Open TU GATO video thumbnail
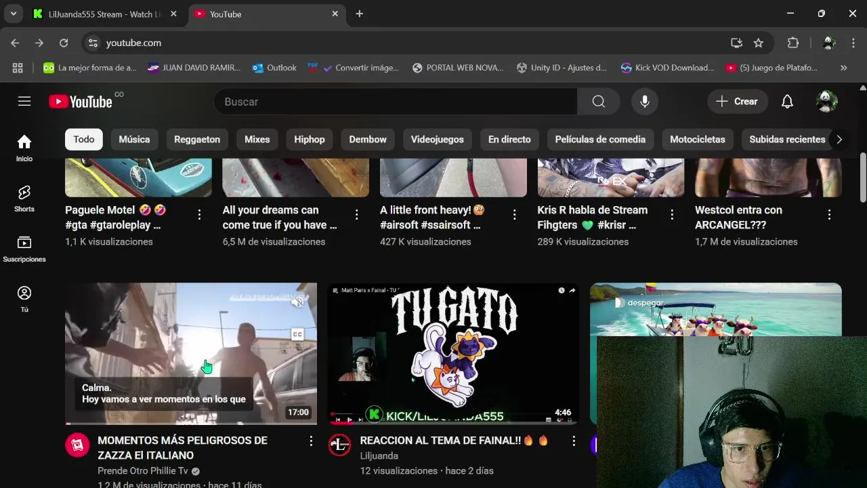The width and height of the screenshot is (867, 488). pos(453,353)
